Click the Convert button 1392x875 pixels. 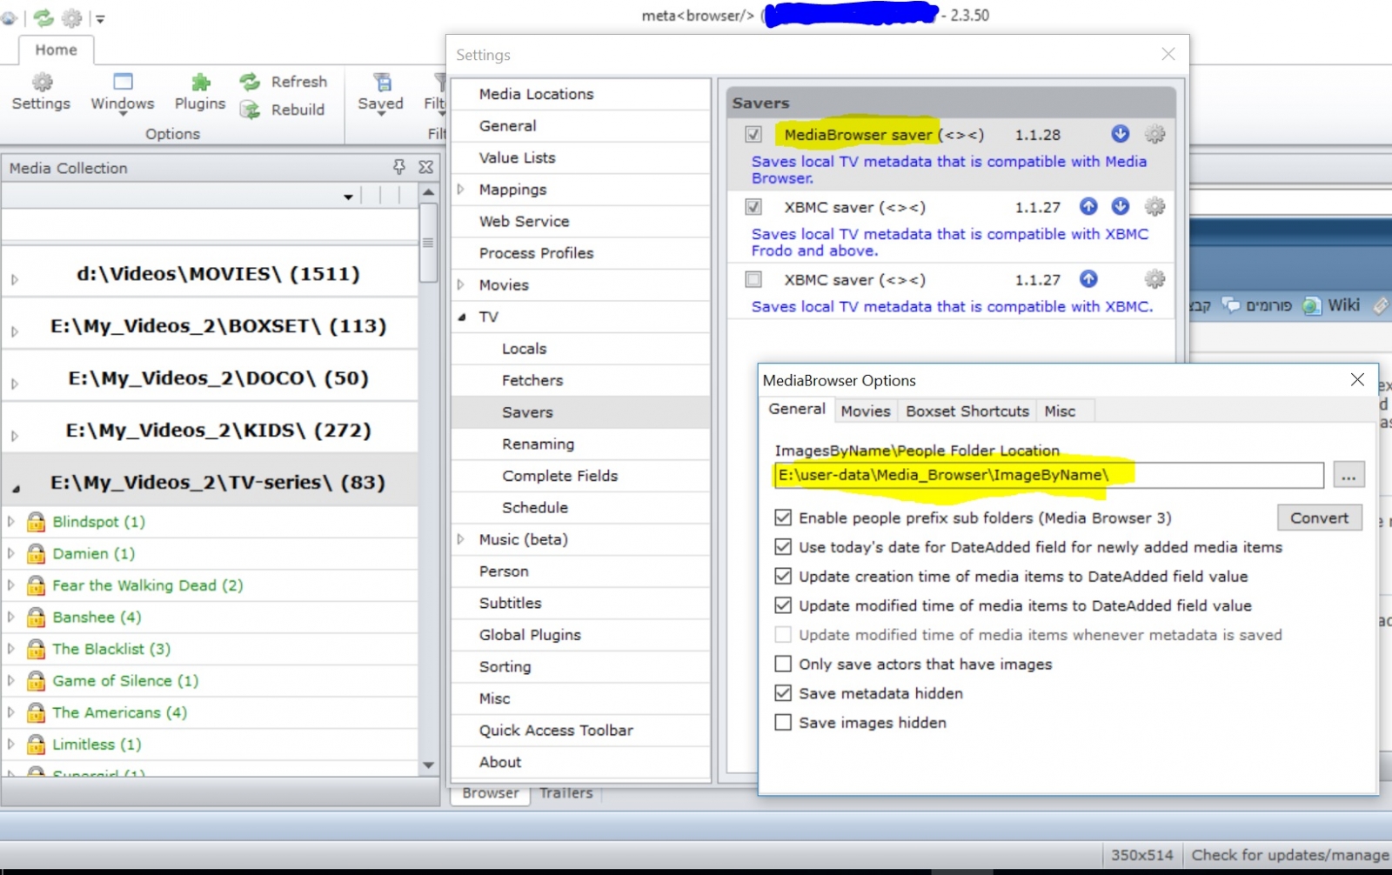[1320, 518]
